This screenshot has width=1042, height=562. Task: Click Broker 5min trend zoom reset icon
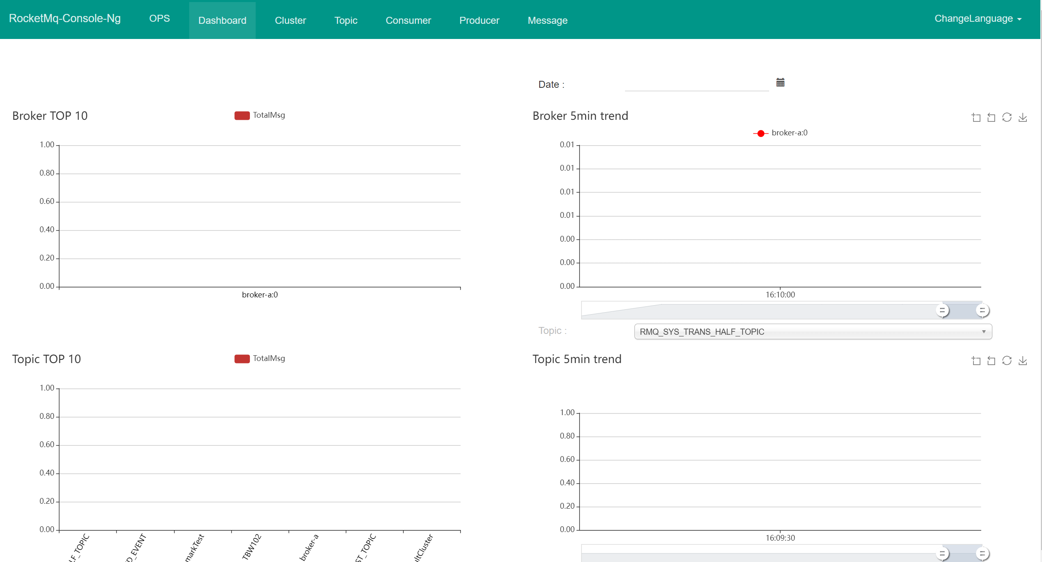[x=991, y=117]
